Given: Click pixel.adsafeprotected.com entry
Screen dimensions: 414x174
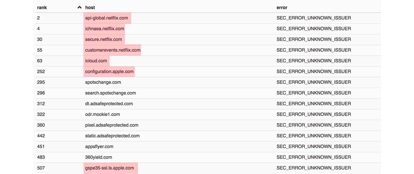Looking at the screenshot, I should click(112, 125).
